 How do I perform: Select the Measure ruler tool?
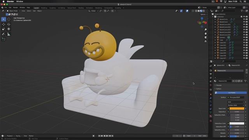point(9,34)
